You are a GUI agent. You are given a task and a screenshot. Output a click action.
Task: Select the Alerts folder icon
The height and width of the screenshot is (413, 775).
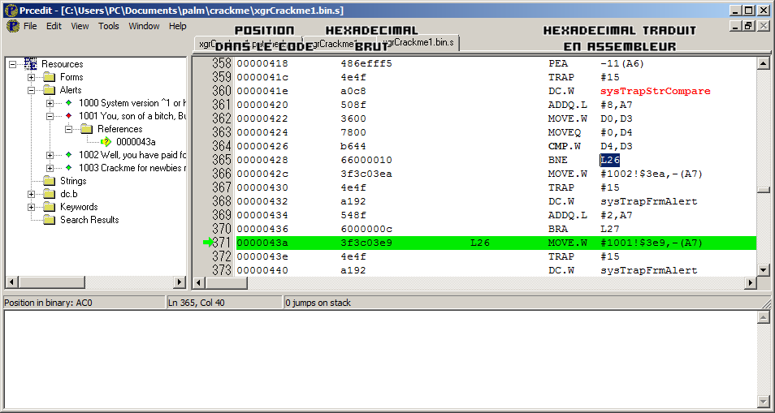point(49,90)
